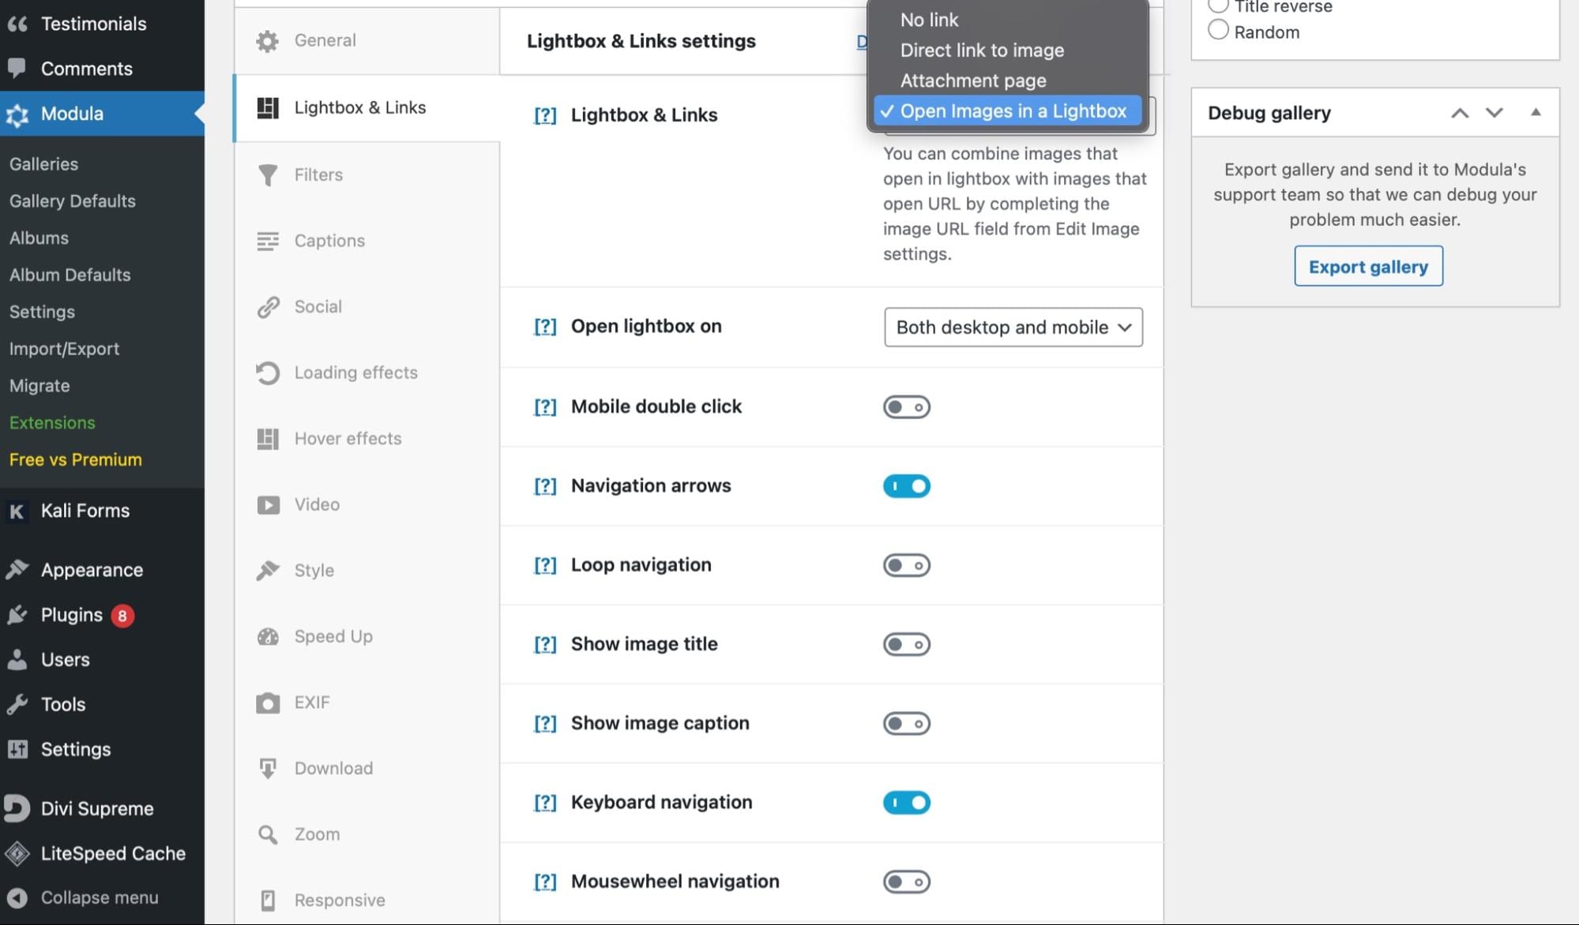The width and height of the screenshot is (1579, 925).
Task: Select the Captions lines icon
Action: (268, 241)
